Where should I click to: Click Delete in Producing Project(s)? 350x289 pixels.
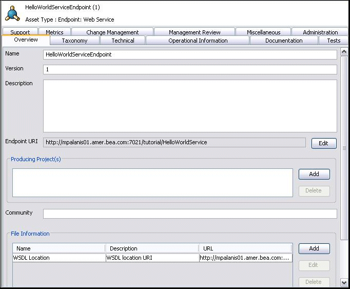[x=314, y=191]
